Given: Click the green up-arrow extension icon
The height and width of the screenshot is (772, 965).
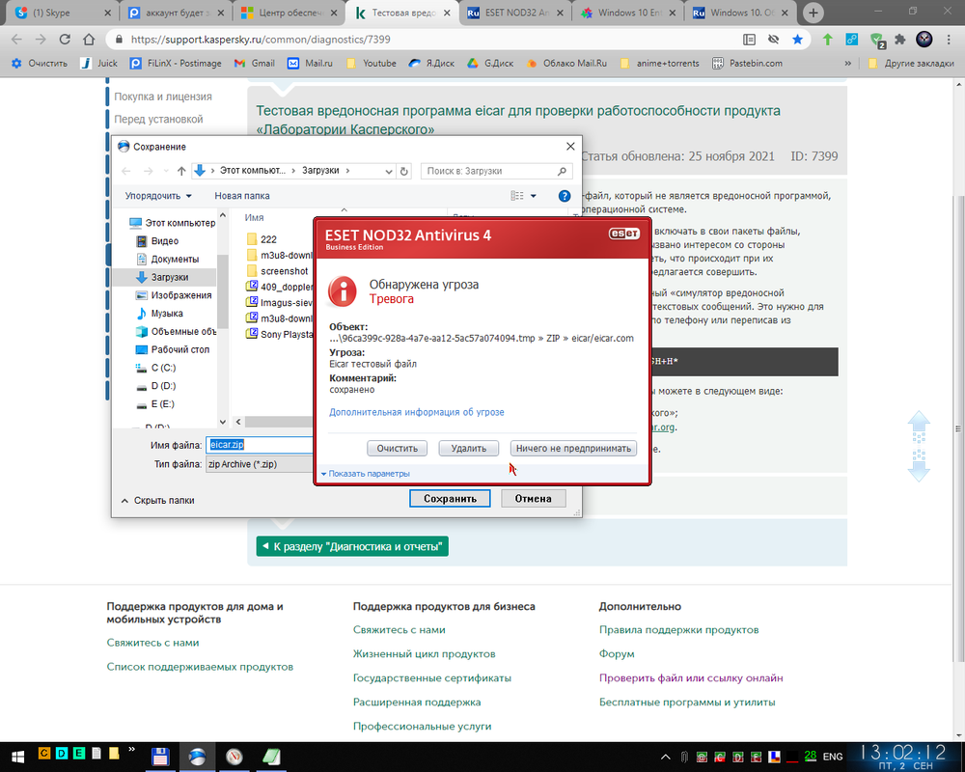Looking at the screenshot, I should point(828,40).
